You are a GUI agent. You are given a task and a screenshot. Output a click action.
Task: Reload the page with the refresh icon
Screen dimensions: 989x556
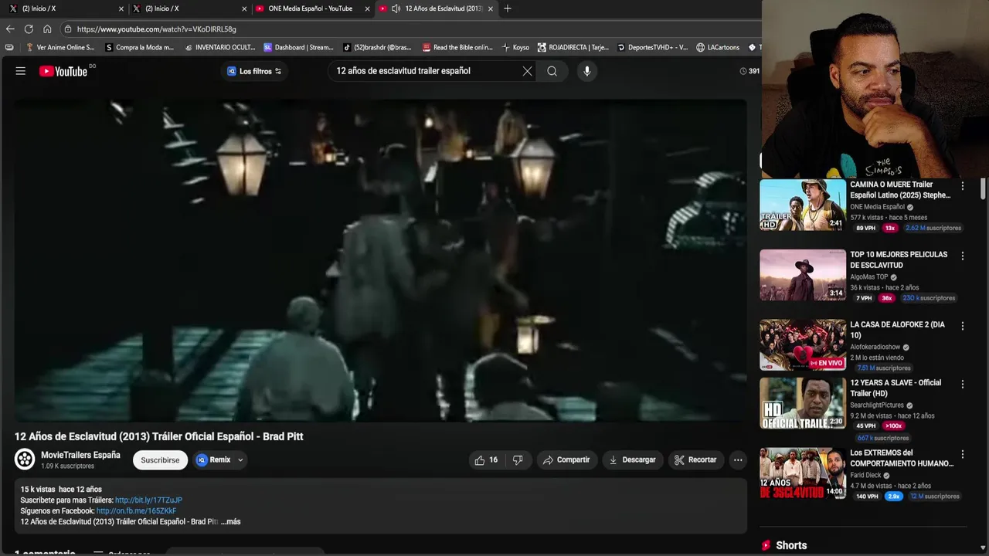29,29
